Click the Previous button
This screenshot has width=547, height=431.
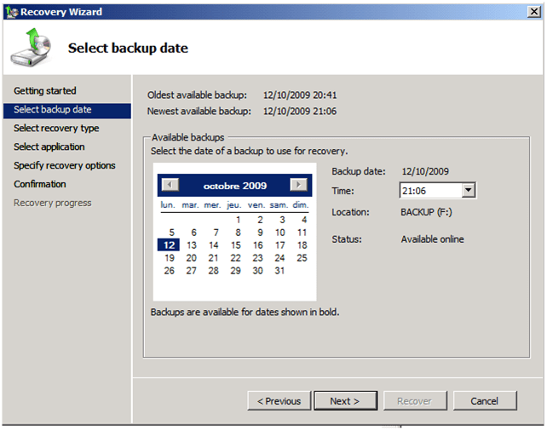[x=279, y=401]
